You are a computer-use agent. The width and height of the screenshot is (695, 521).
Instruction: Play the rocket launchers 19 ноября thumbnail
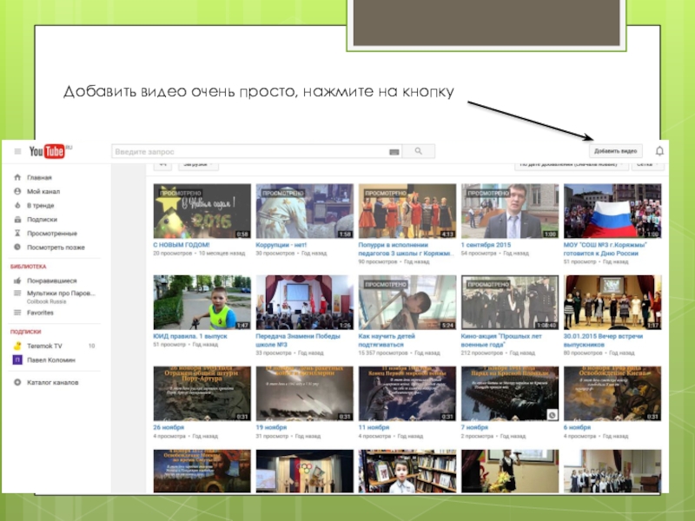tap(305, 393)
